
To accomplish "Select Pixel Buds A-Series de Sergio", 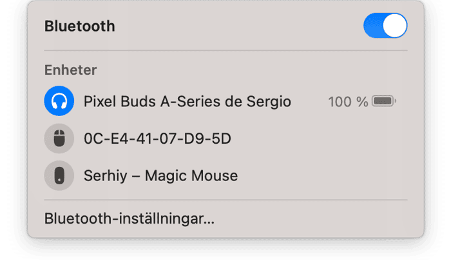I will click(x=187, y=101).
